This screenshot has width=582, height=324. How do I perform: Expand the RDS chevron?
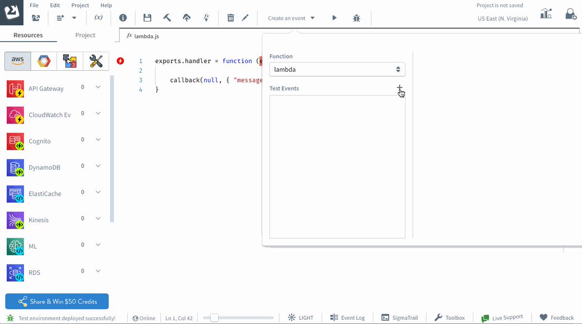[x=98, y=271]
